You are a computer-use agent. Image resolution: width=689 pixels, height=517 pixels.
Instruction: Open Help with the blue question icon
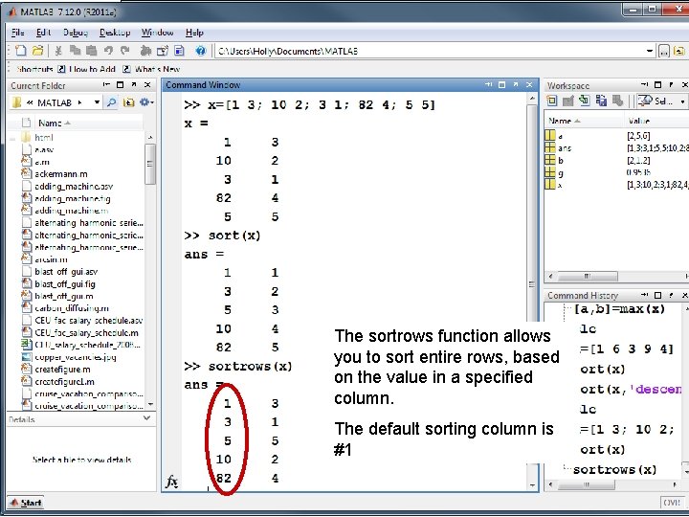tap(201, 51)
